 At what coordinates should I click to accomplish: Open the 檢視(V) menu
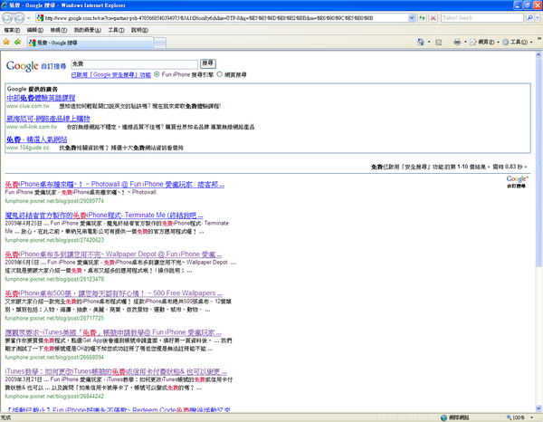coord(59,30)
